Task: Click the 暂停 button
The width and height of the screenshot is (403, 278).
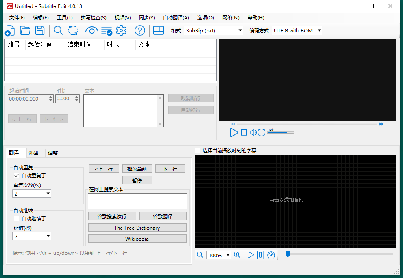Action: point(137,180)
